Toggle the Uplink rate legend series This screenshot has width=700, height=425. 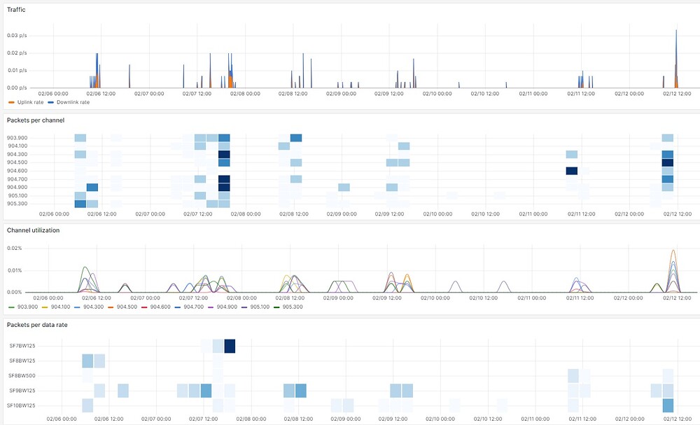(x=29, y=102)
